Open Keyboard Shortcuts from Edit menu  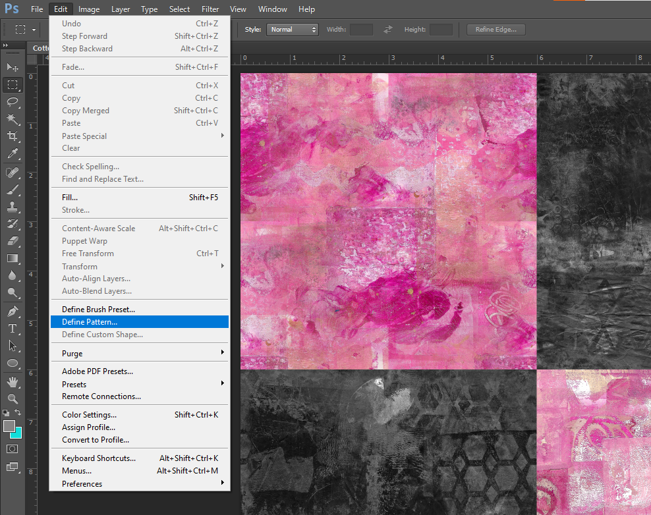140,458
